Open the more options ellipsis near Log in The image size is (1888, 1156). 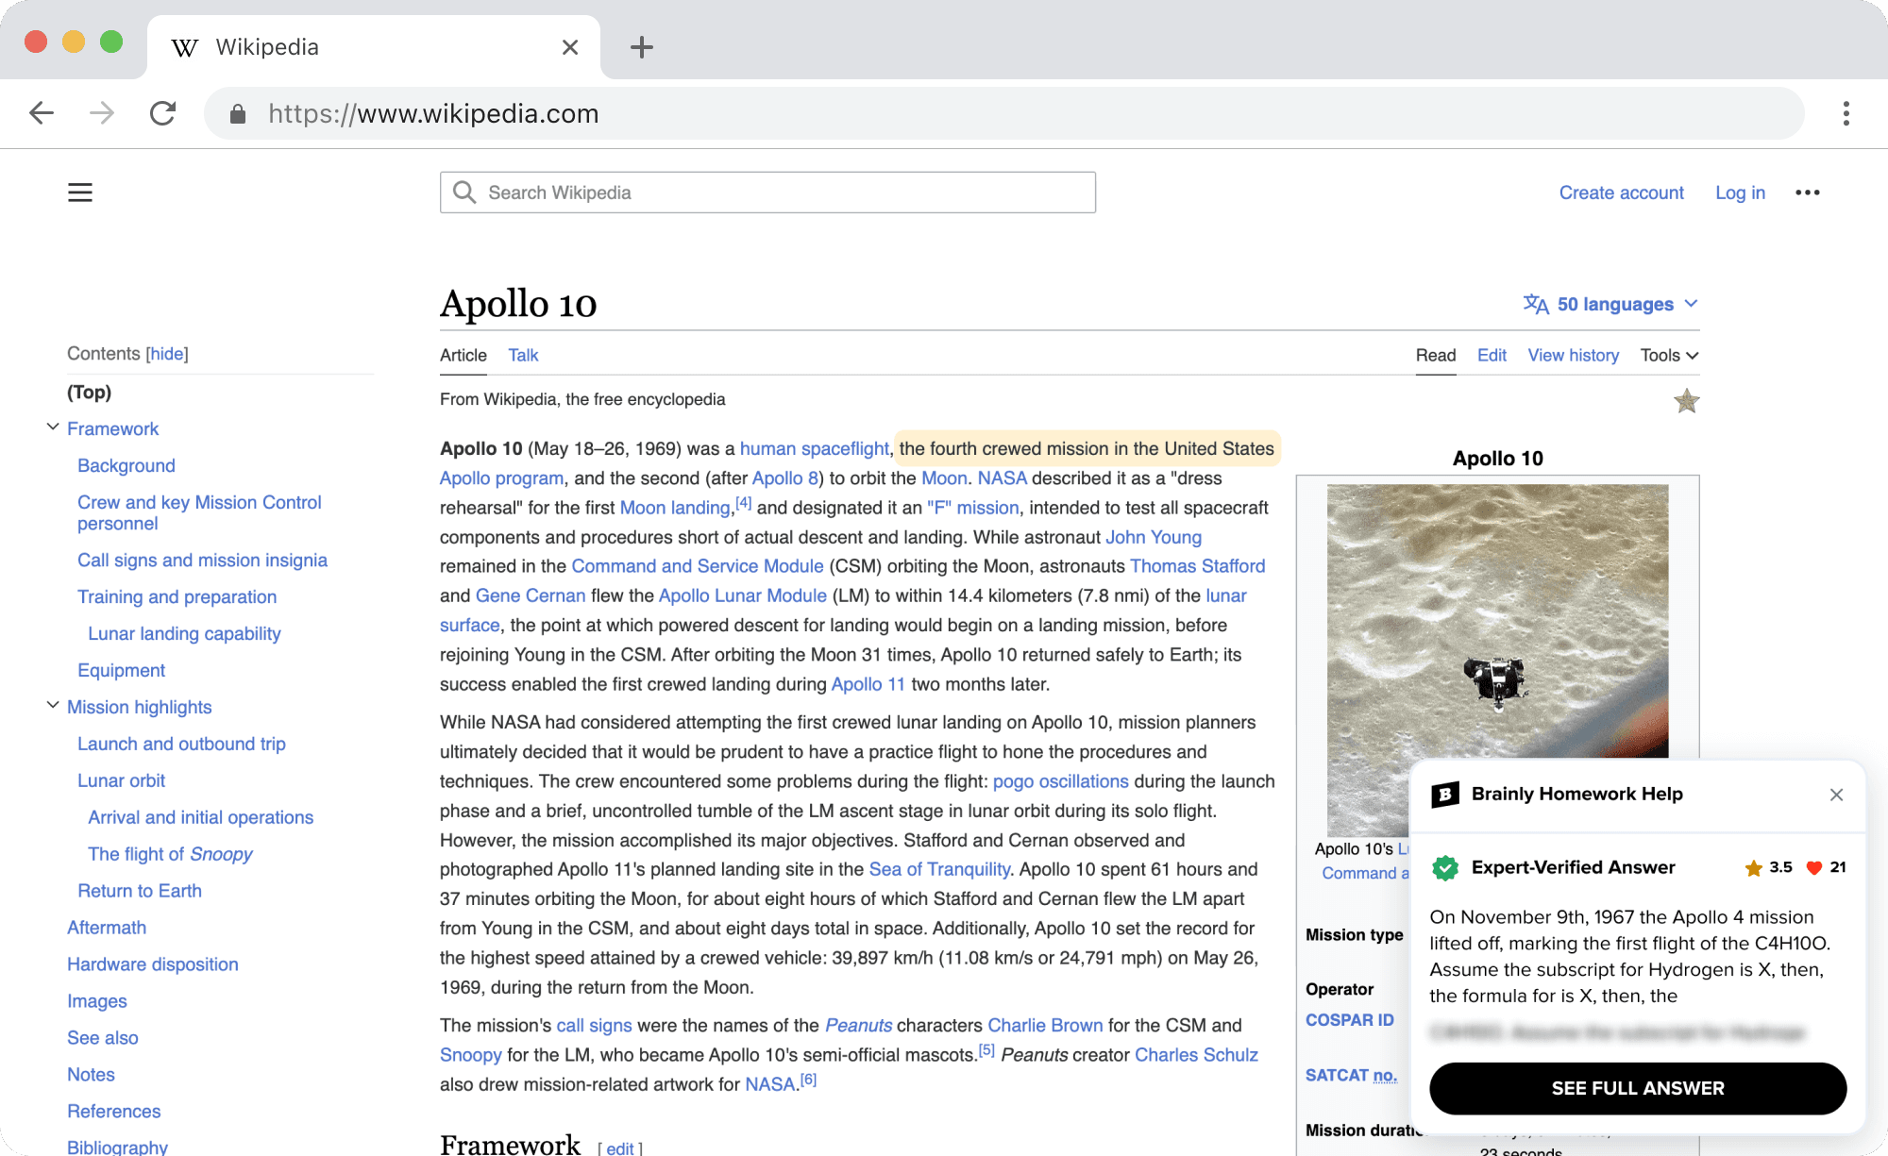(1807, 193)
